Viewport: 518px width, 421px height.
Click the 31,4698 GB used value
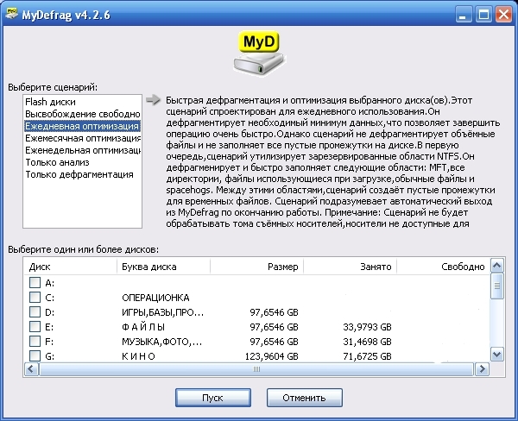tap(367, 342)
